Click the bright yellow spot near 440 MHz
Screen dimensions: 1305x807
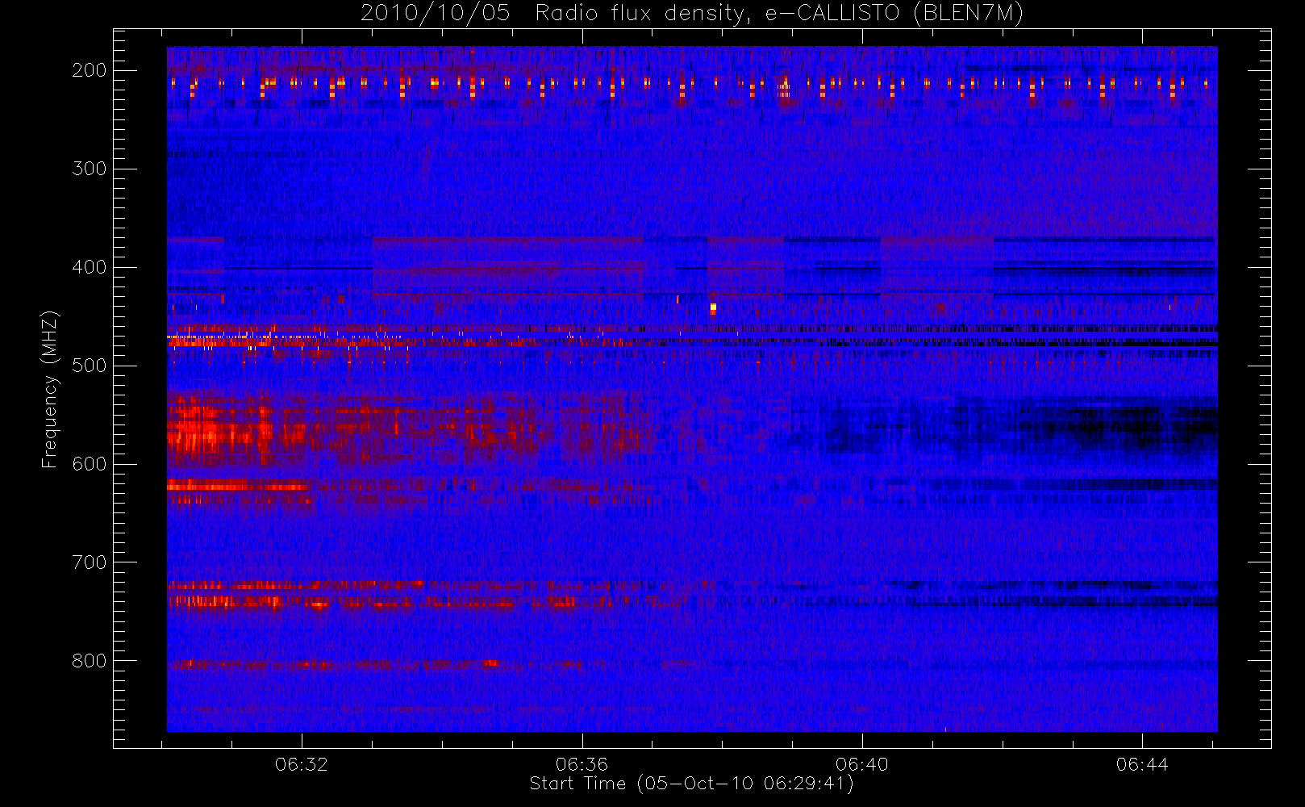click(x=713, y=308)
